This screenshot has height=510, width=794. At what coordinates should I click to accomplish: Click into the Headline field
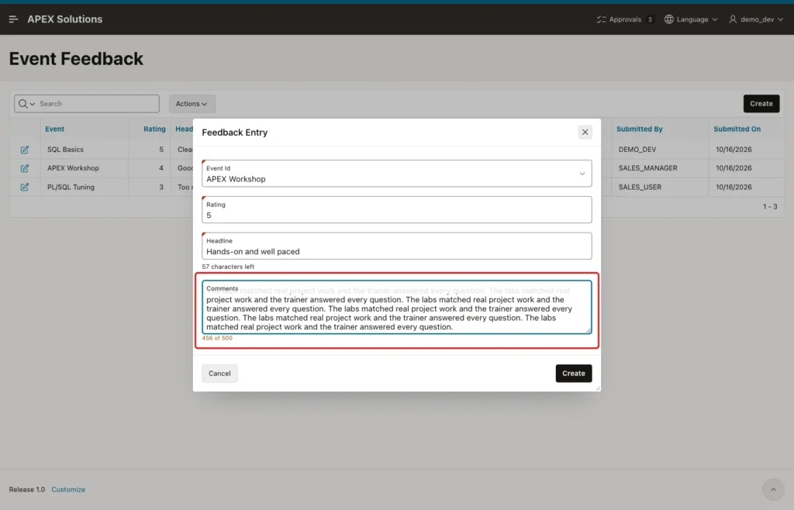tap(396, 246)
